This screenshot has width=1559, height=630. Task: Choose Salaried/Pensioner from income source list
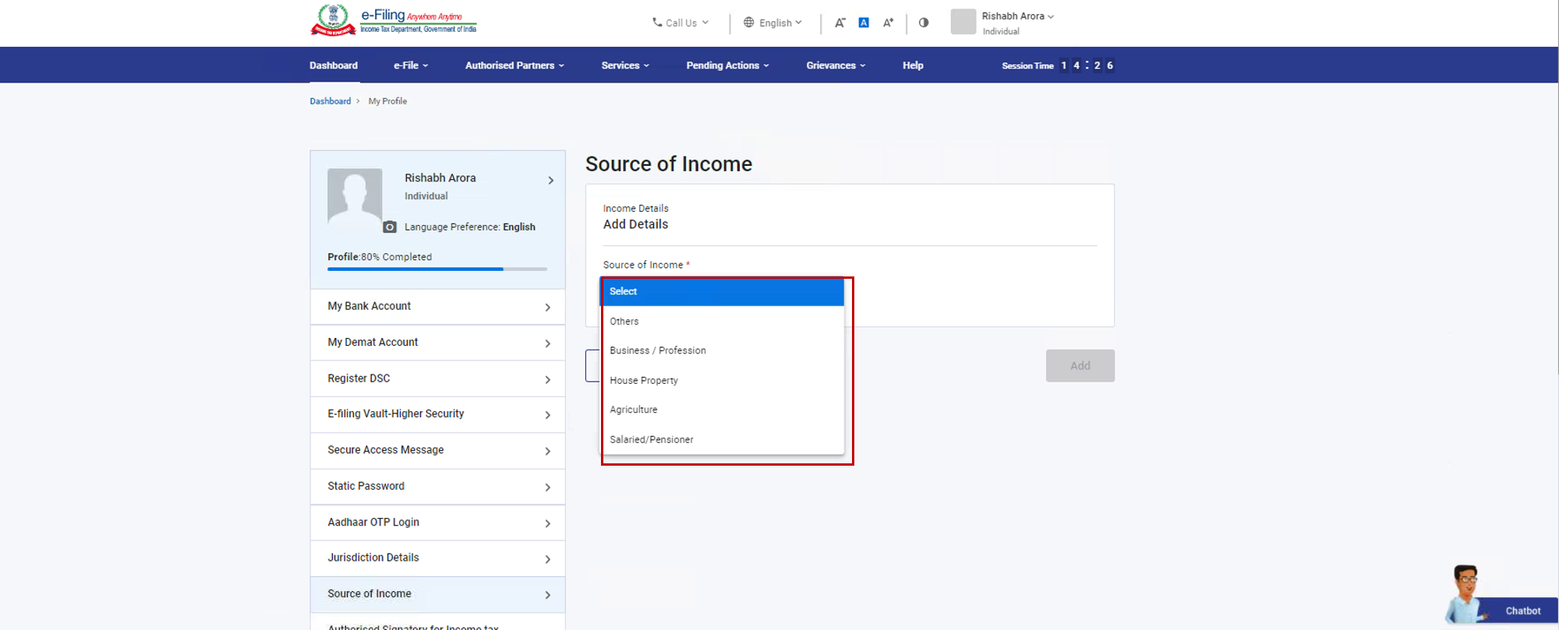coord(652,439)
